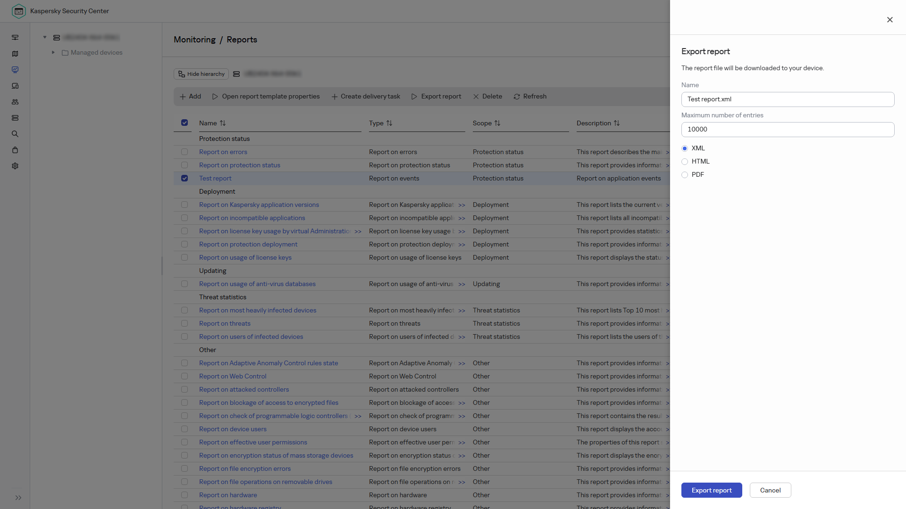This screenshot has height=509, width=906.
Task: Close the Export report panel
Action: coord(890,20)
